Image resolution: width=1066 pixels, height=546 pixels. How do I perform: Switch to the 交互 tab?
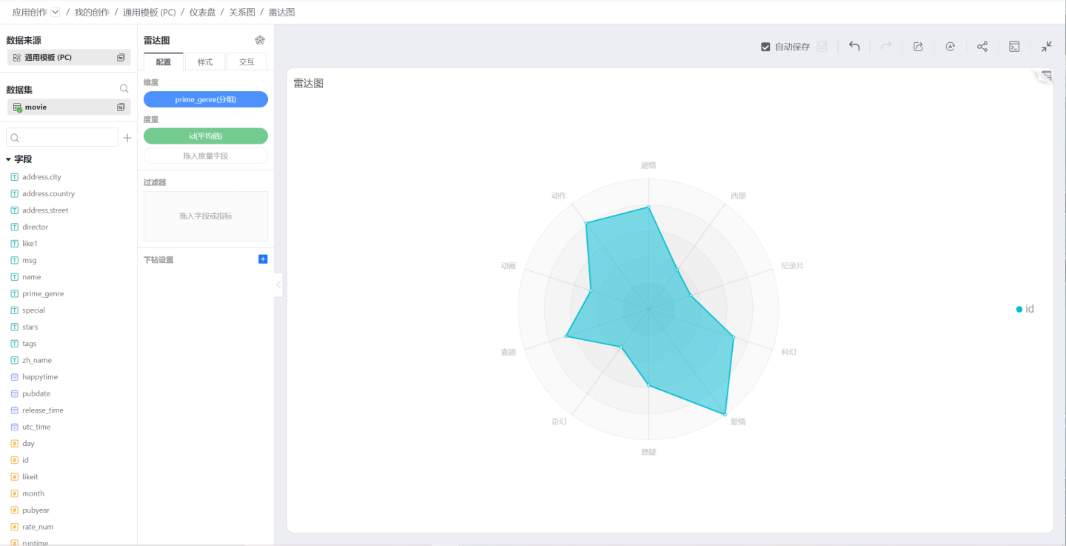[247, 62]
